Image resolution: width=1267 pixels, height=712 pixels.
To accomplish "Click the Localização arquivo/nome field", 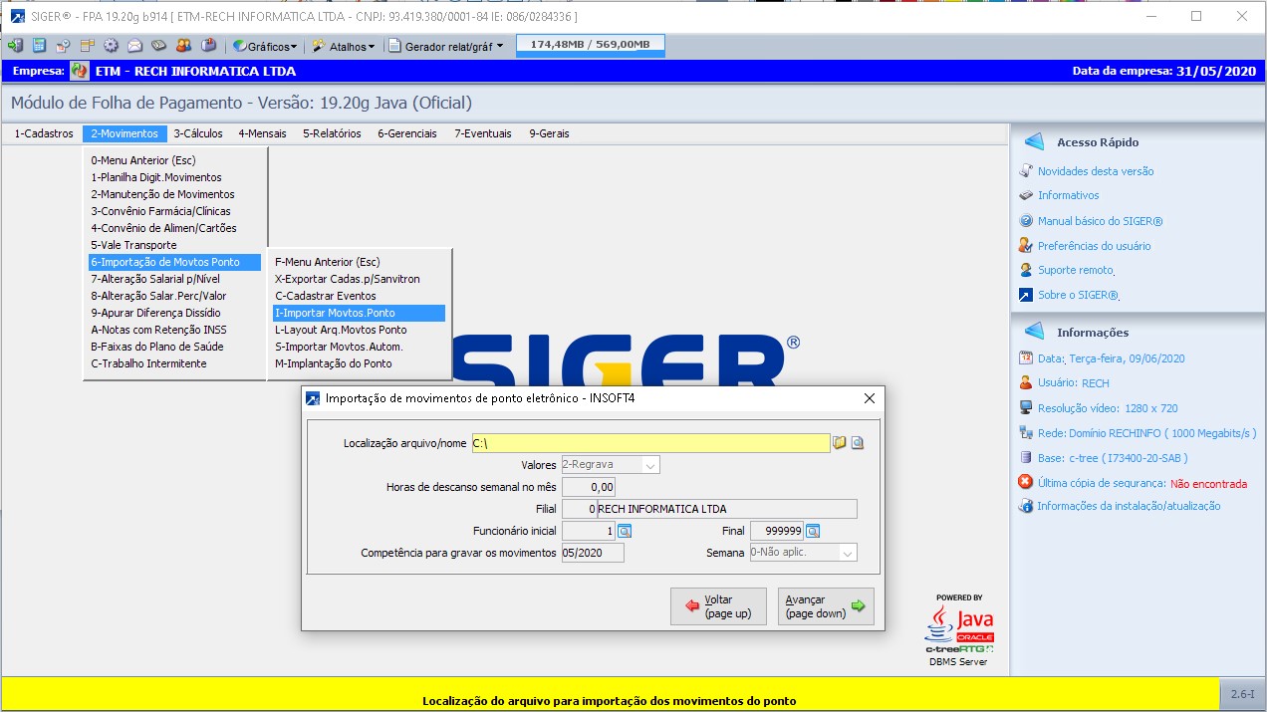I will (x=649, y=443).
